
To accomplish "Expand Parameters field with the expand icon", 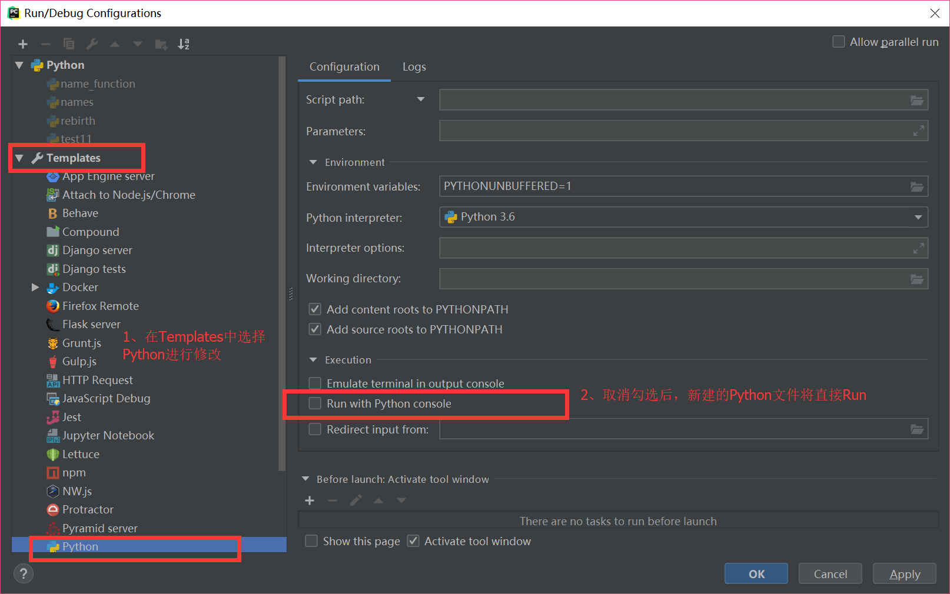I will pos(918,131).
